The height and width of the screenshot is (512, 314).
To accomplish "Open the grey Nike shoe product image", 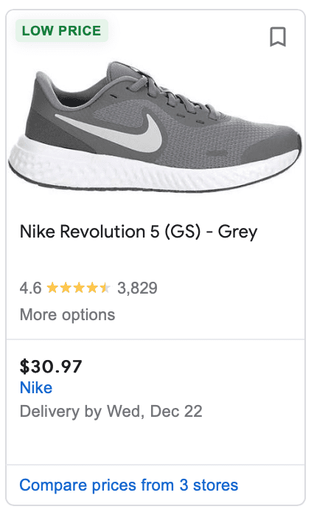I will 155,127.
